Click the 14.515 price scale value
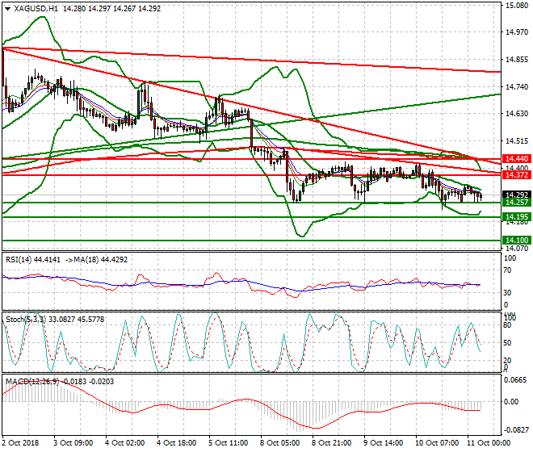533x452 pixels. coord(517,140)
